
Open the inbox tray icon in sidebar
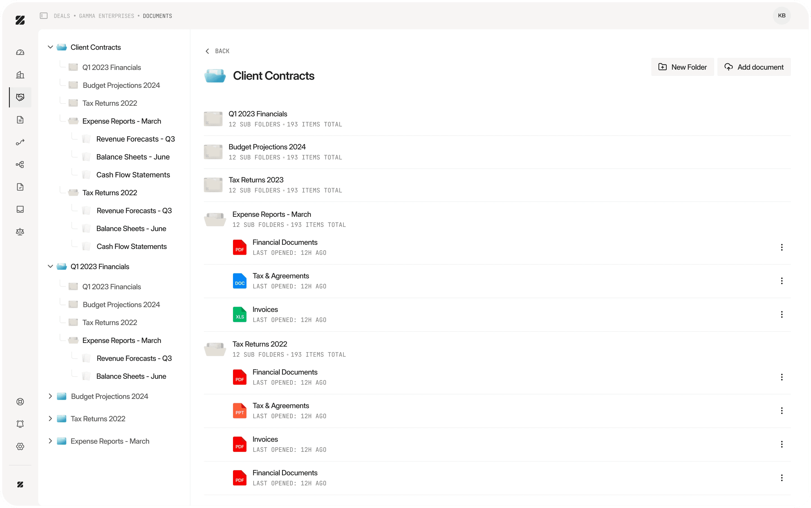(20, 209)
